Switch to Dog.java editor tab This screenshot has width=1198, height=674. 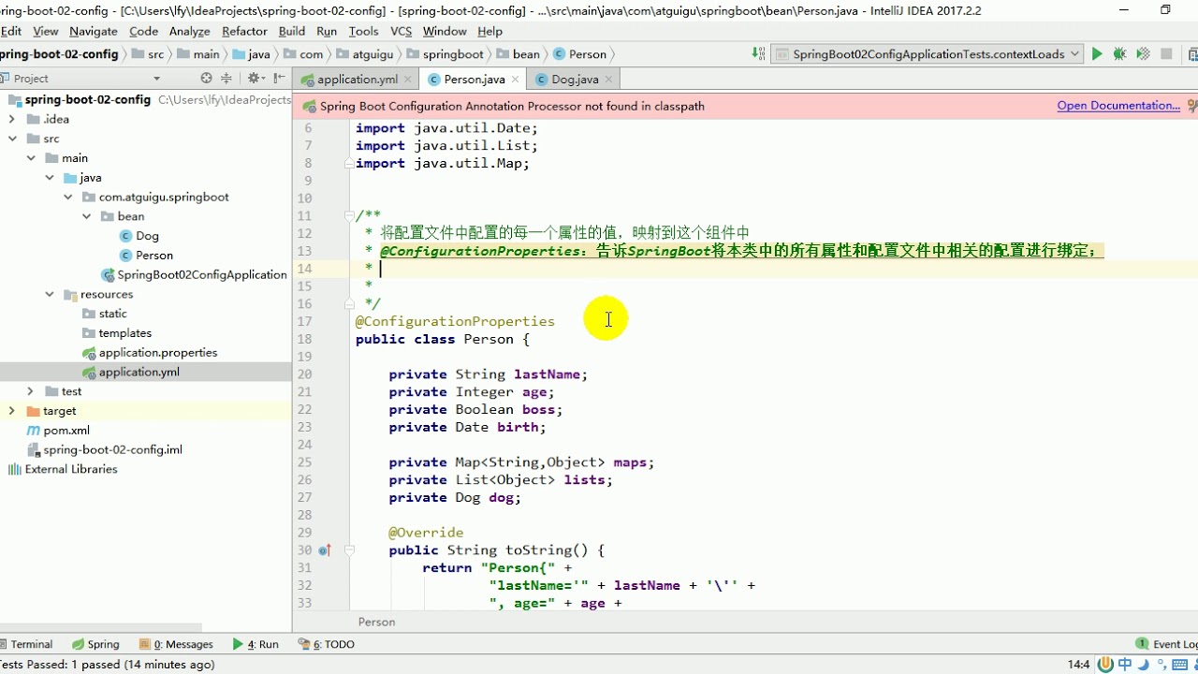574,80
